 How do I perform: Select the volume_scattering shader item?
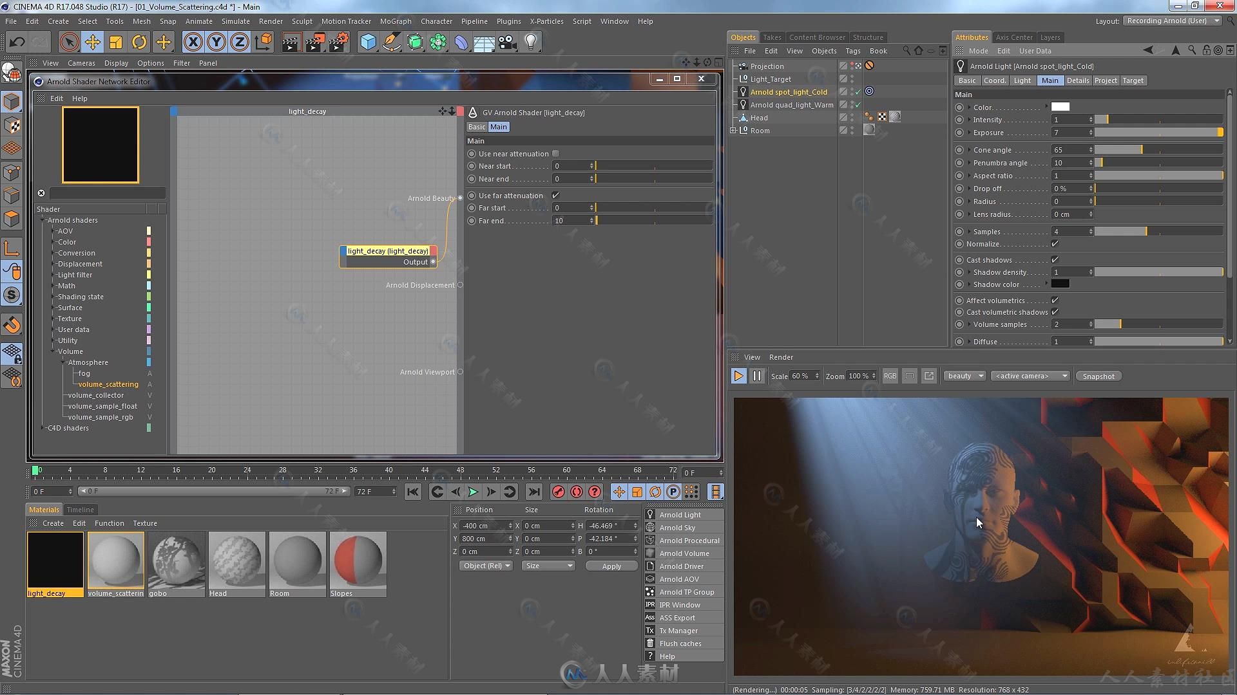pos(108,384)
